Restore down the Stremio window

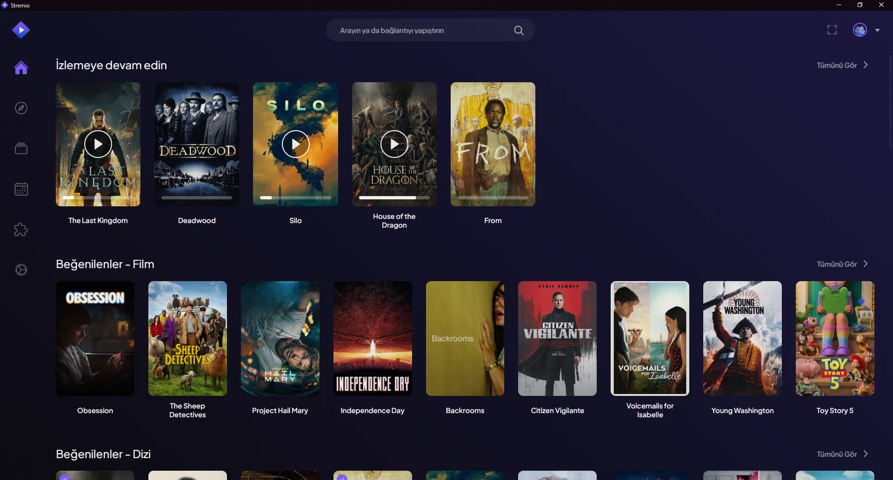pos(860,5)
